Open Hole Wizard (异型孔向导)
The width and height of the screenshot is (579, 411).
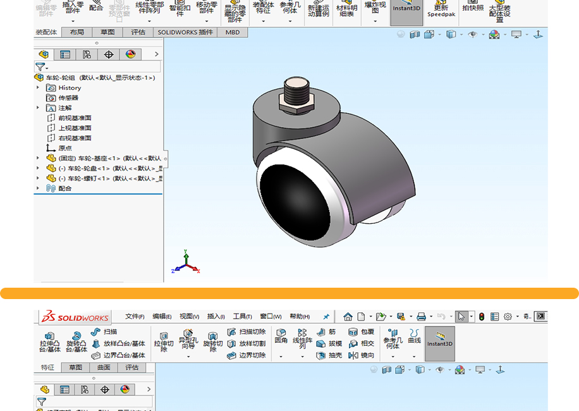188,339
